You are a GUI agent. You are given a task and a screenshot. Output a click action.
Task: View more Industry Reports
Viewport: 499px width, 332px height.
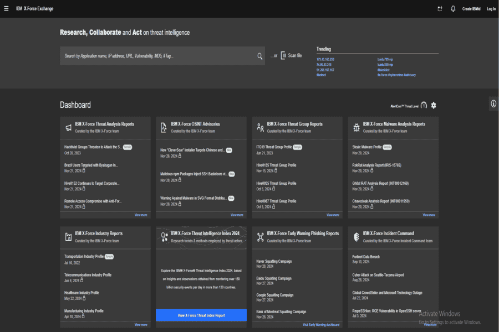(x=141, y=325)
